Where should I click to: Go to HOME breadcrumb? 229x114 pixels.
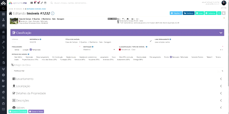pos(11,9)
